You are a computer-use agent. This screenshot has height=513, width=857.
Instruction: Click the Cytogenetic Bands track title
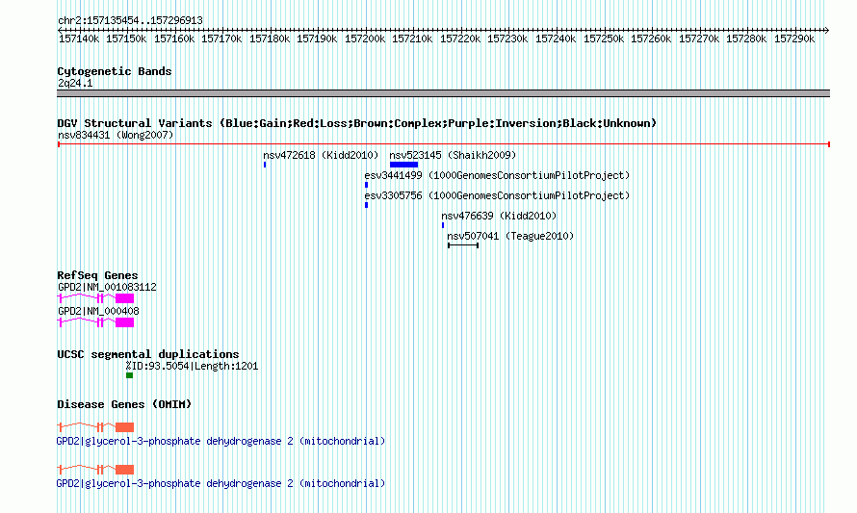(x=115, y=71)
